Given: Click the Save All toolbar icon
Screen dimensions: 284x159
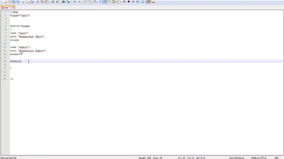Looking at the screenshot, I should 18,2.
